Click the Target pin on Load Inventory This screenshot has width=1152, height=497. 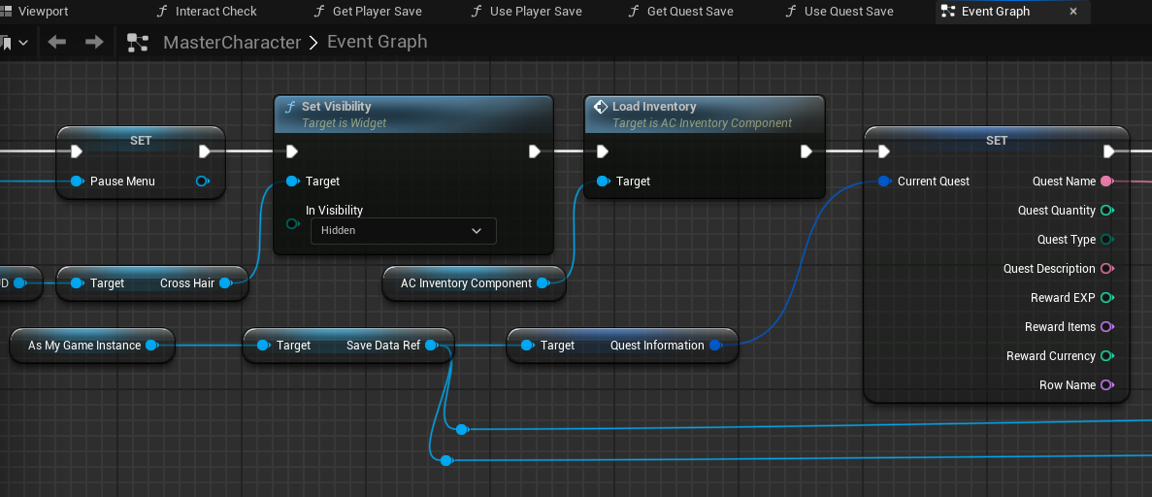(603, 181)
